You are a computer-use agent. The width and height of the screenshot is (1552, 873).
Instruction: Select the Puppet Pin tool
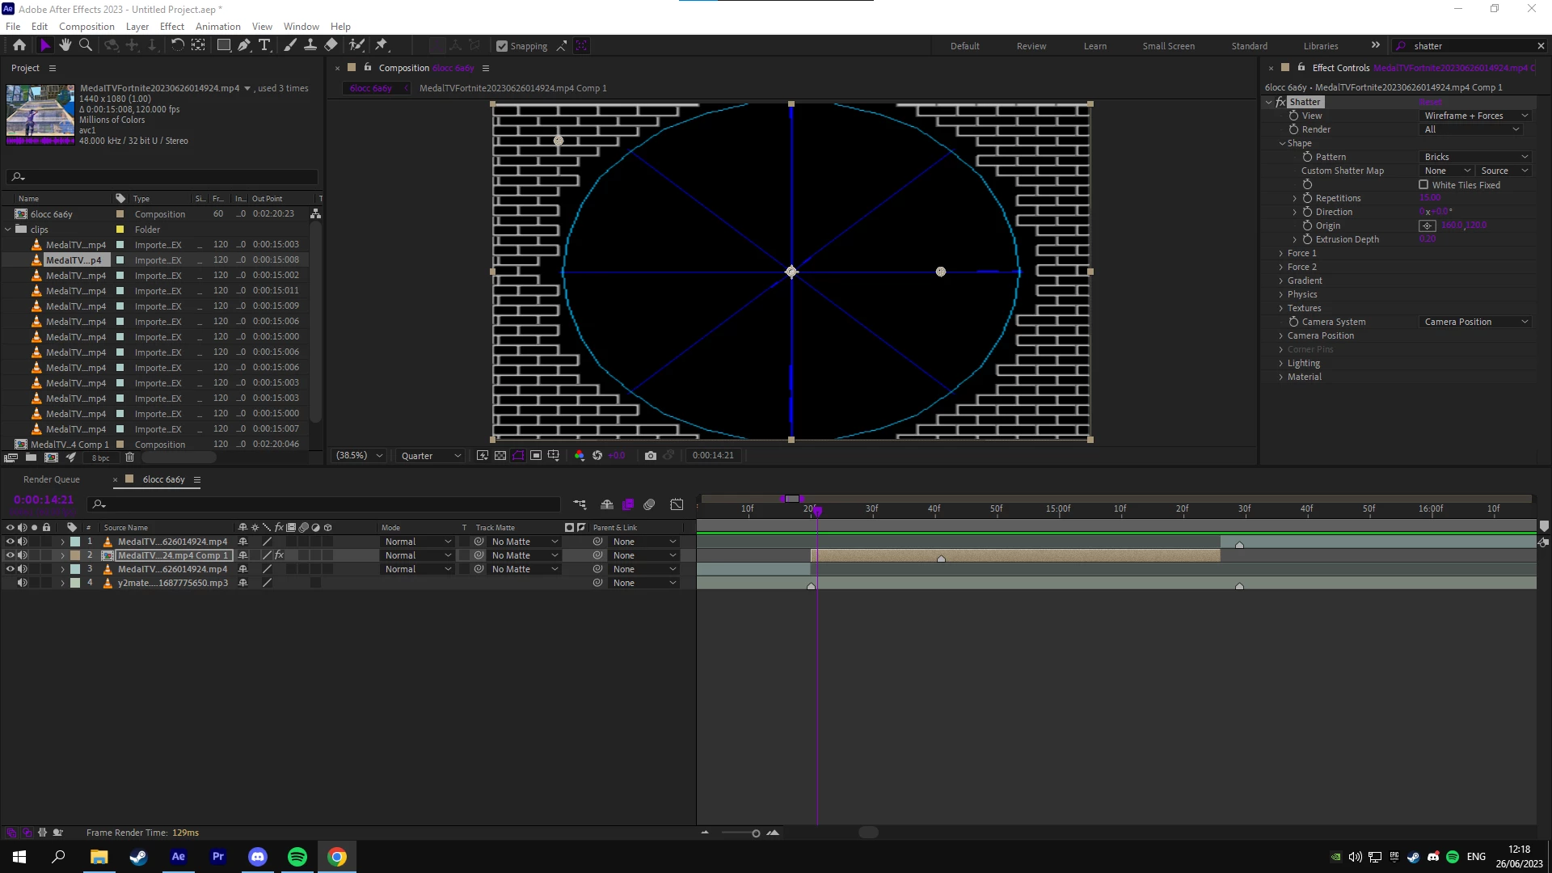click(382, 45)
